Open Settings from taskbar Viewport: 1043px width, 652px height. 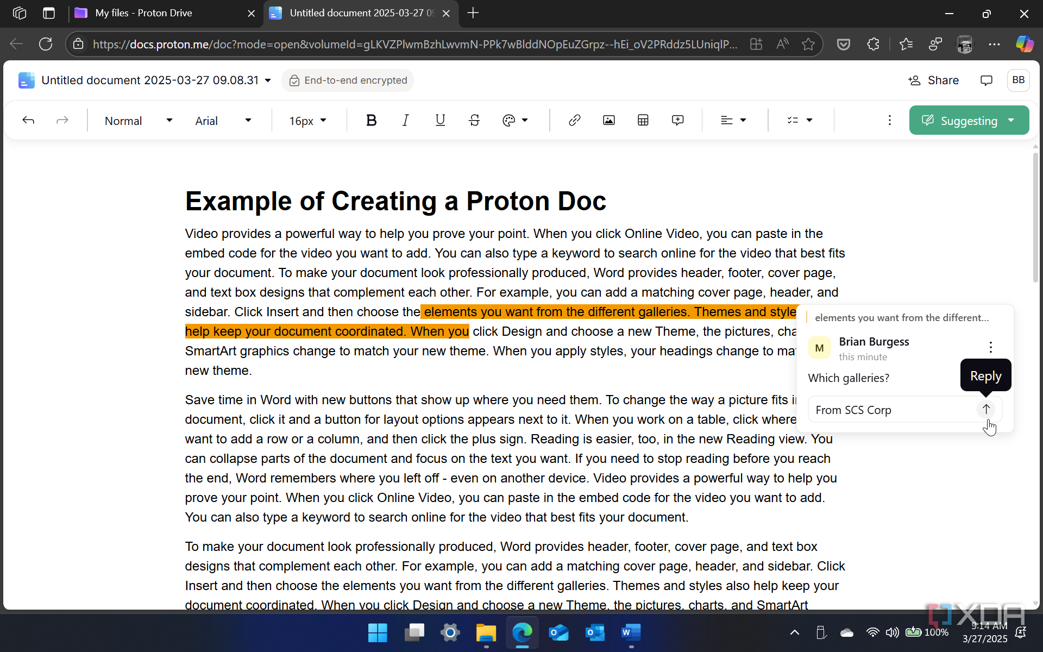[450, 632]
